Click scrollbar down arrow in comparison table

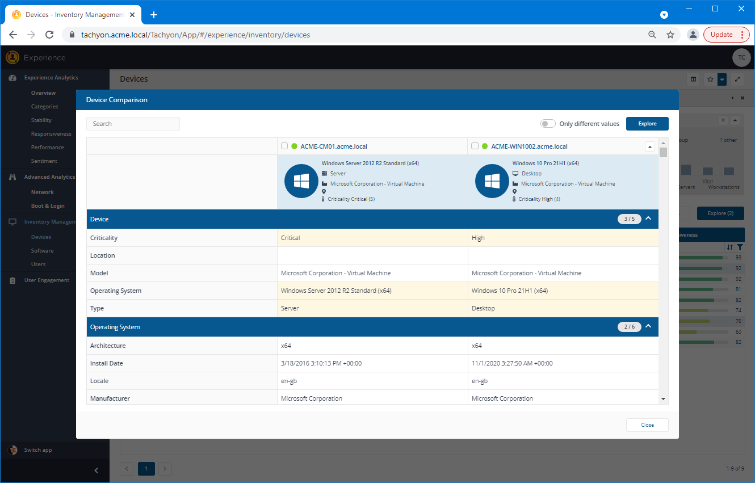coord(663,399)
